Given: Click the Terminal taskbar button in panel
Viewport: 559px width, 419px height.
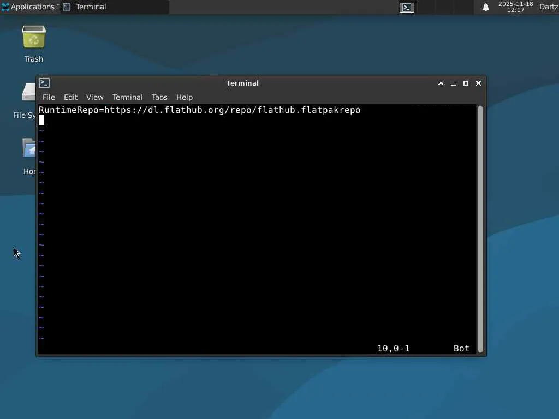Looking at the screenshot, I should point(115,7).
